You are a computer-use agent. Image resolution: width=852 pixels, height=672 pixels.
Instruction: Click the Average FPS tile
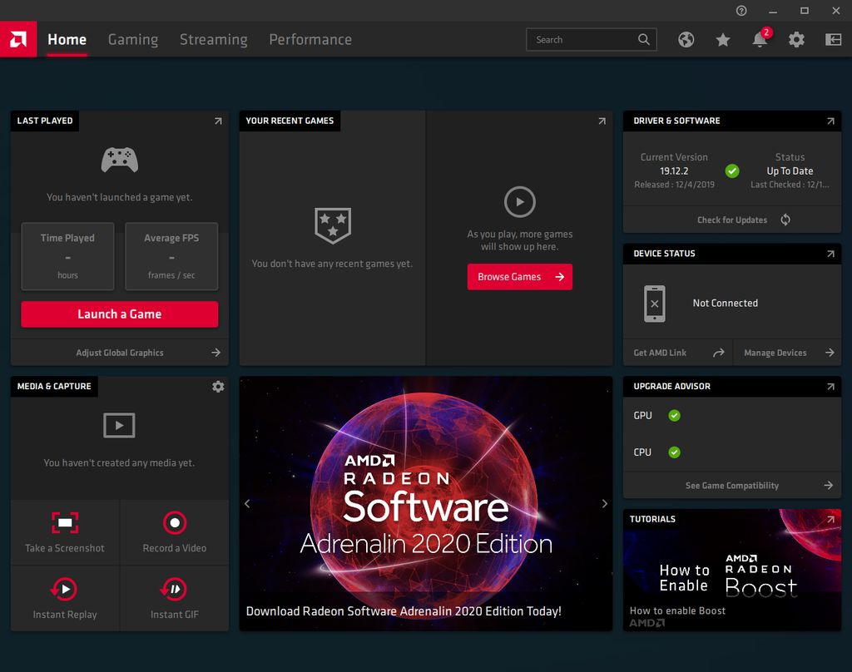[x=171, y=256]
